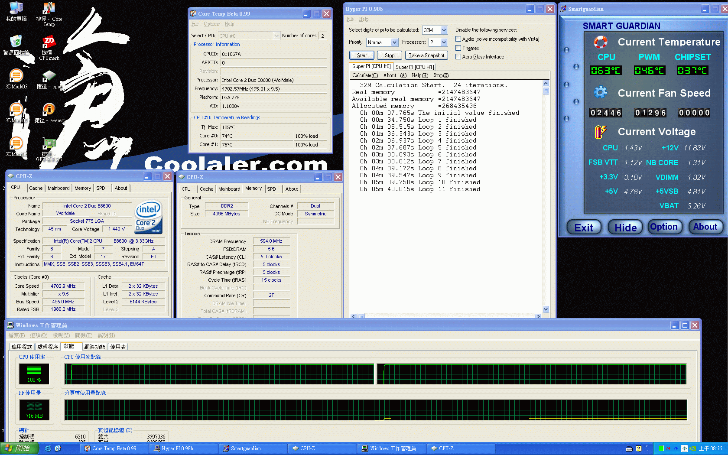Viewport: 728px width, 455px height.
Task: Click the voltage lightning icon in Smart Guardian
Action: (x=600, y=131)
